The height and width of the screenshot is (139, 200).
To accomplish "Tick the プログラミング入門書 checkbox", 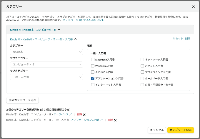I will pyautogui.click(x=143, y=72).
